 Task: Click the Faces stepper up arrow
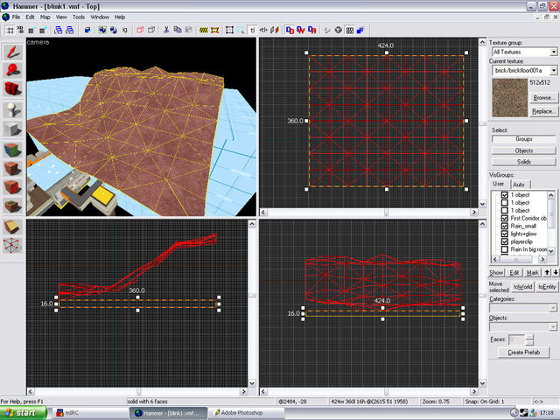529,337
